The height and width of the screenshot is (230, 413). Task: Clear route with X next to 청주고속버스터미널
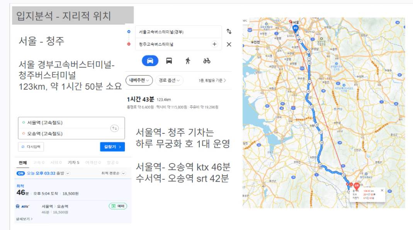point(229,44)
